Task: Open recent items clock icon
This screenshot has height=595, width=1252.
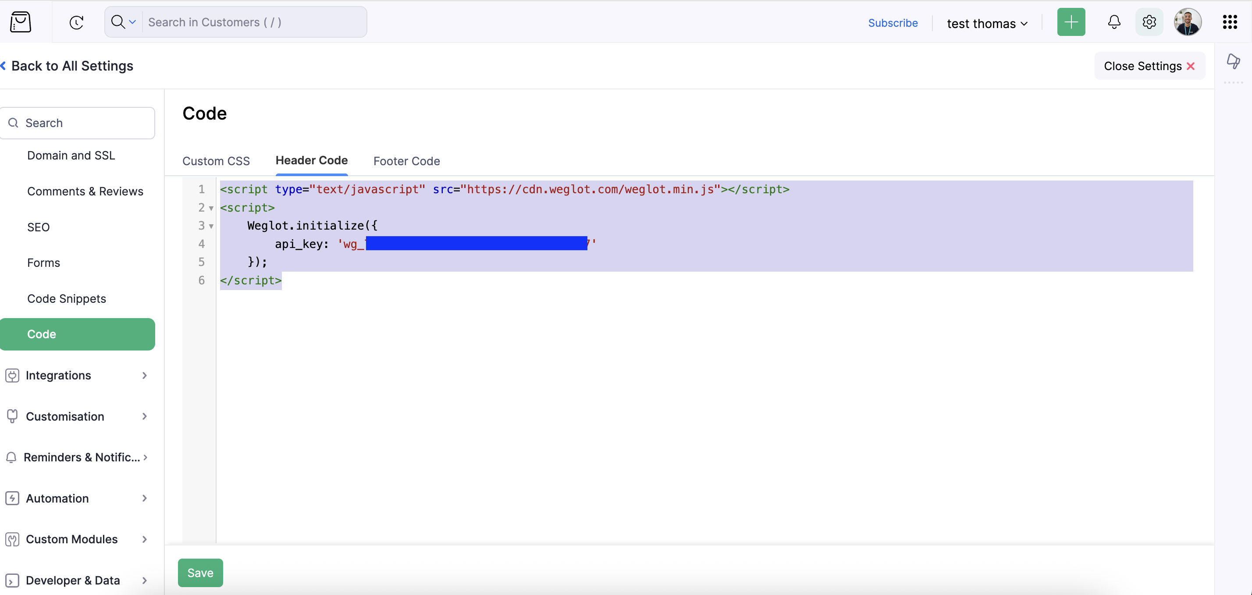Action: tap(76, 22)
